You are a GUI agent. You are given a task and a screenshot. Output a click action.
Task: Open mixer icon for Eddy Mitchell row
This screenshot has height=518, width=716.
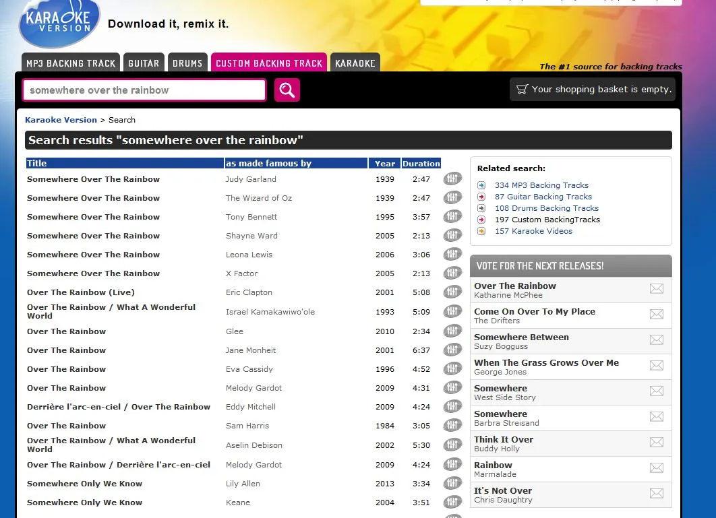452,406
